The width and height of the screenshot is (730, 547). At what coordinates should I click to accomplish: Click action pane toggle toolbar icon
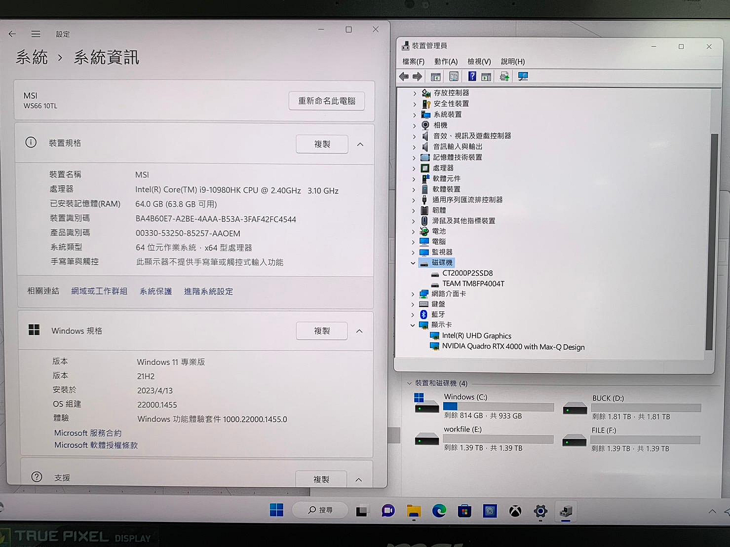pyautogui.click(x=486, y=77)
